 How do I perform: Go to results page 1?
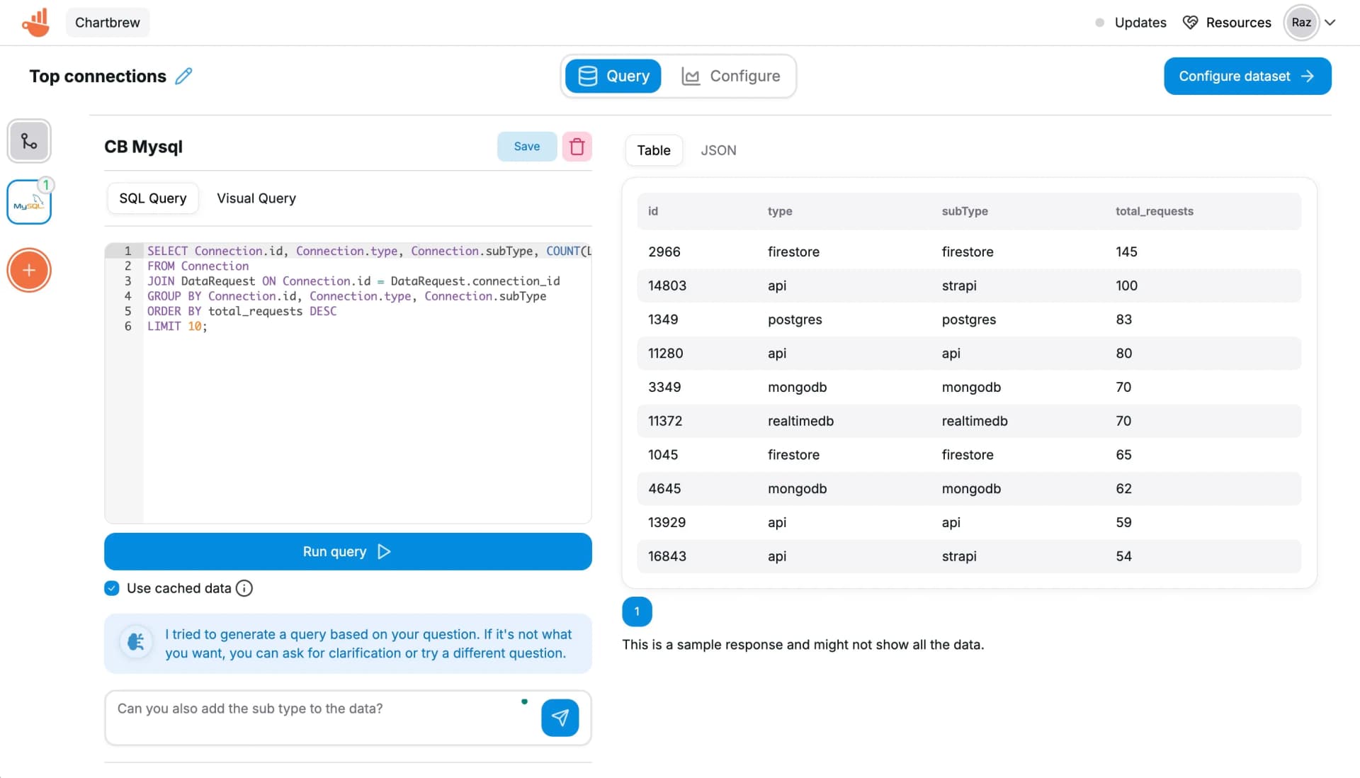coord(637,611)
